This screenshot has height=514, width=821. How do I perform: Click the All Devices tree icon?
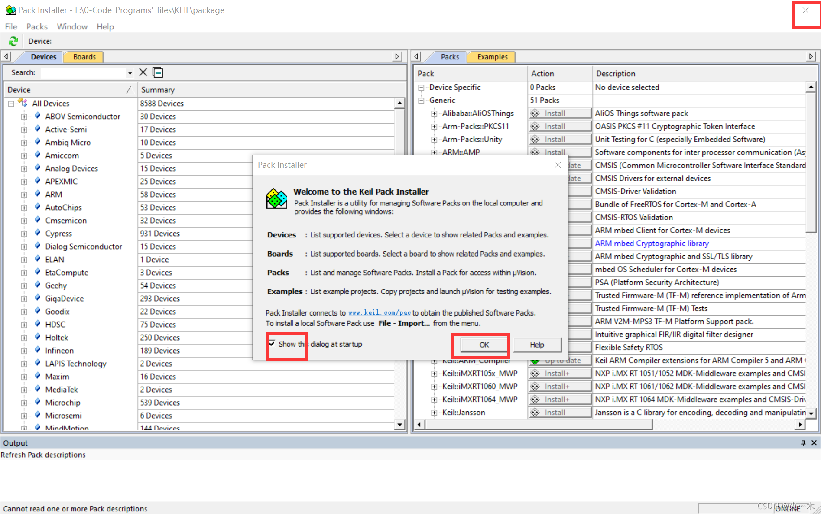coord(23,103)
